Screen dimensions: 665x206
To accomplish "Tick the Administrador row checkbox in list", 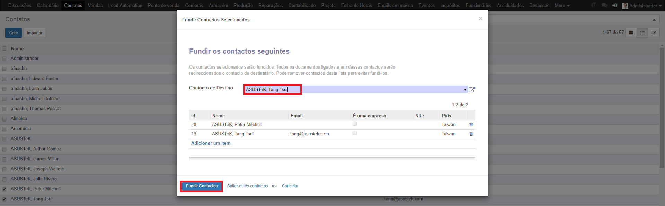I will click(4, 59).
